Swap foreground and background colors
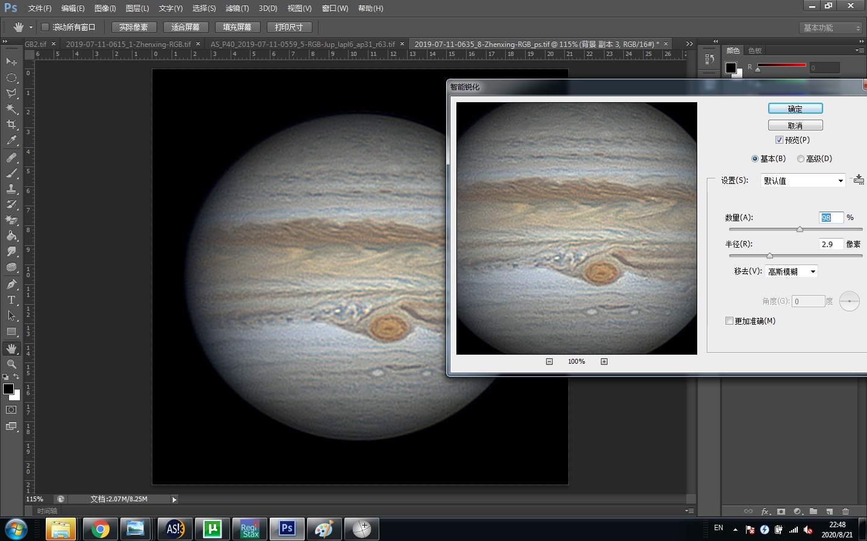The height and width of the screenshot is (541, 867). [x=16, y=377]
